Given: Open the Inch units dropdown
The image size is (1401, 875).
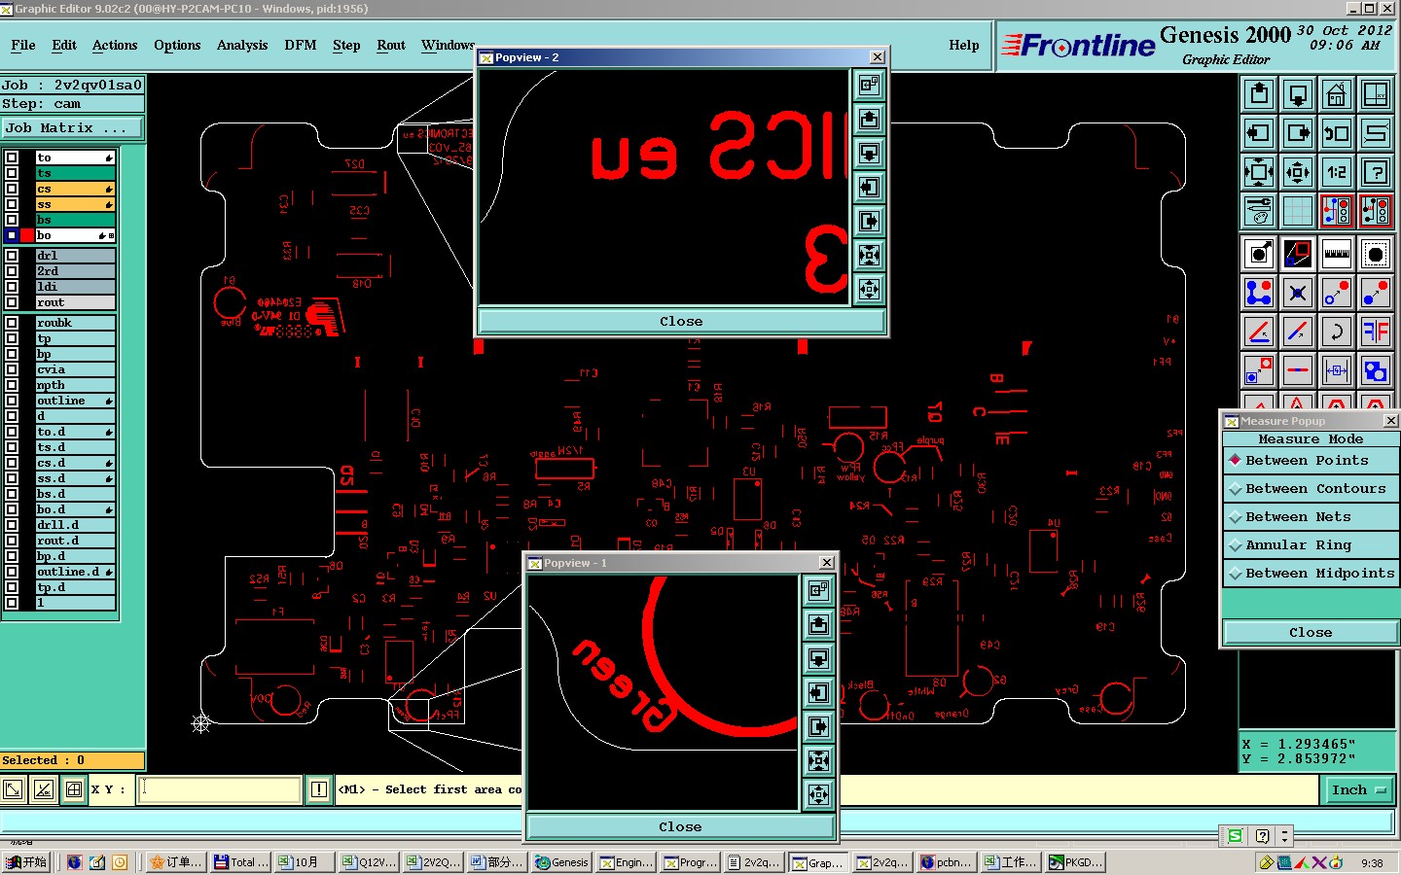Looking at the screenshot, I should coord(1359,789).
